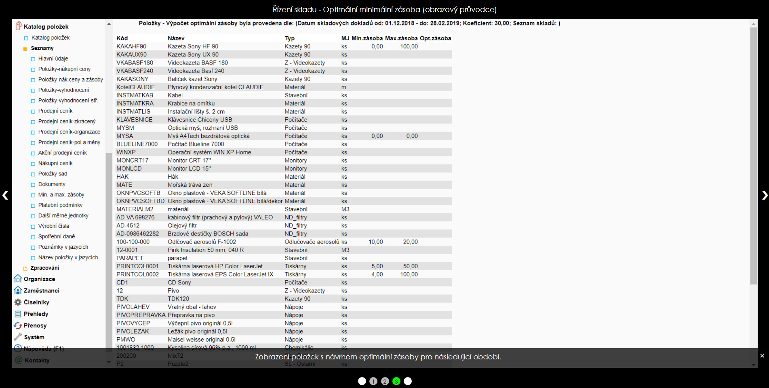Close the caption bar with X
Screen dimensions: 769x388
762,356
